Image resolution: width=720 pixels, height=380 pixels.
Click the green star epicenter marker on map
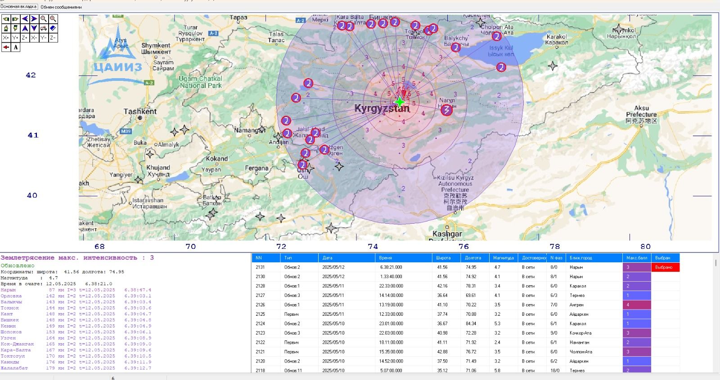coord(399,102)
